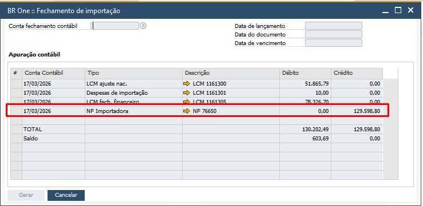Open link arrow for LCM 1161300
Screen dimensions: 423x206
(x=187, y=84)
